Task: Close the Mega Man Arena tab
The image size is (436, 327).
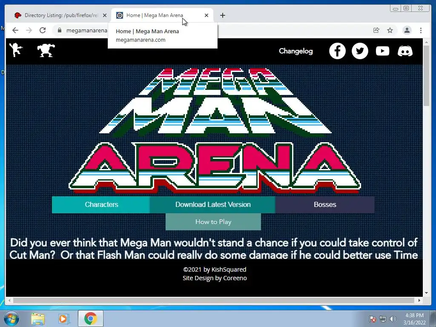Action: (207, 15)
